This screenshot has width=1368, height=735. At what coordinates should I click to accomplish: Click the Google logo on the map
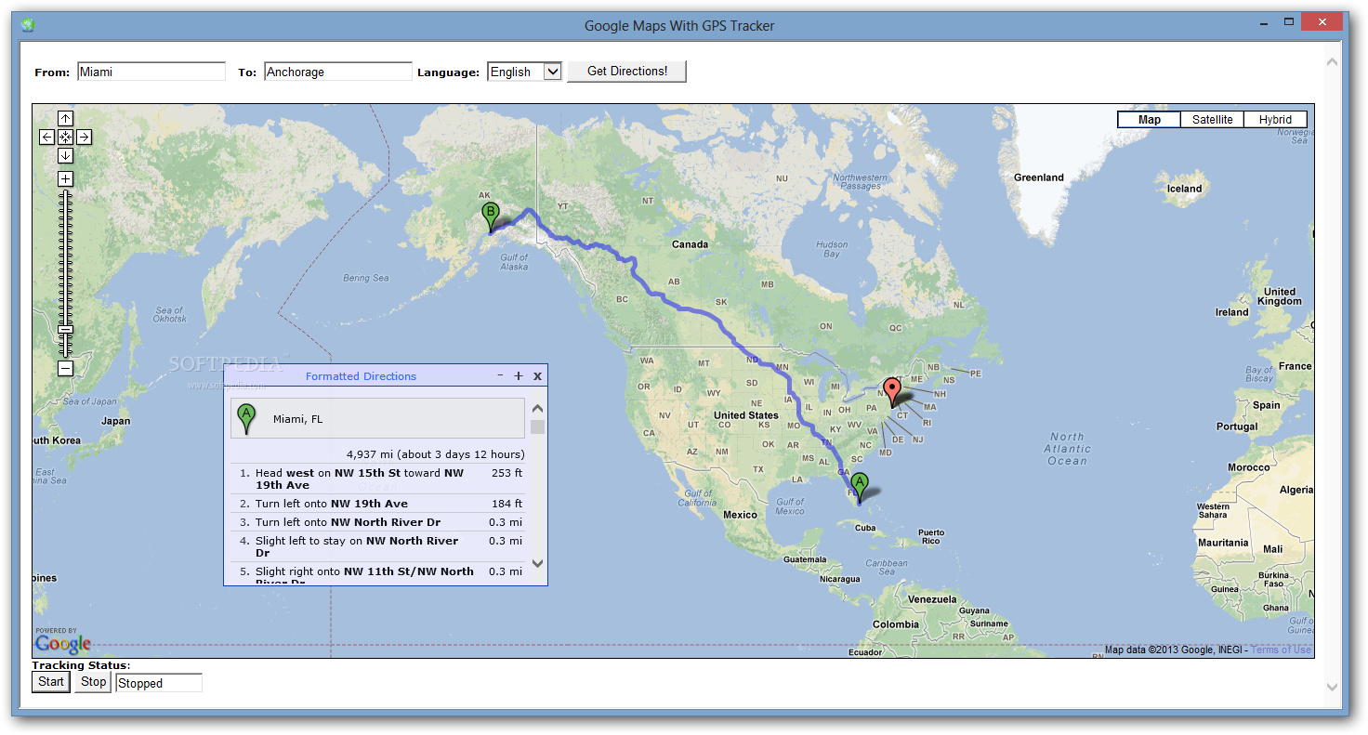click(x=62, y=643)
